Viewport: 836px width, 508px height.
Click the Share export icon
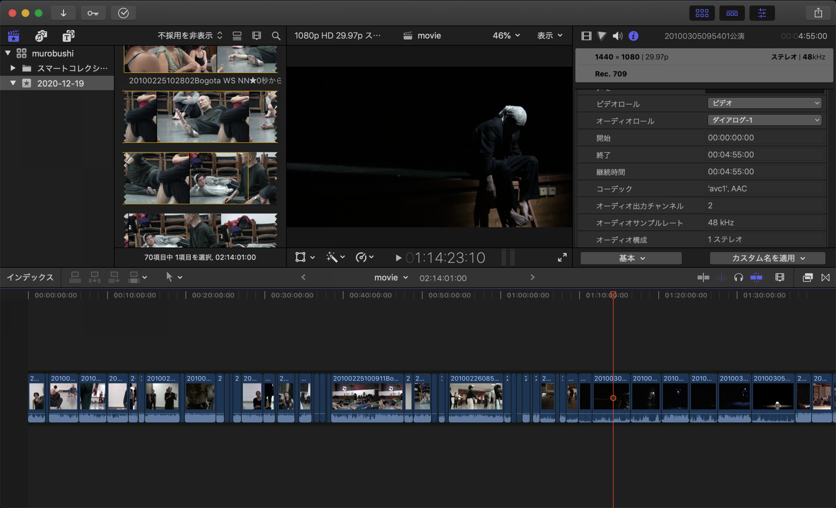818,13
